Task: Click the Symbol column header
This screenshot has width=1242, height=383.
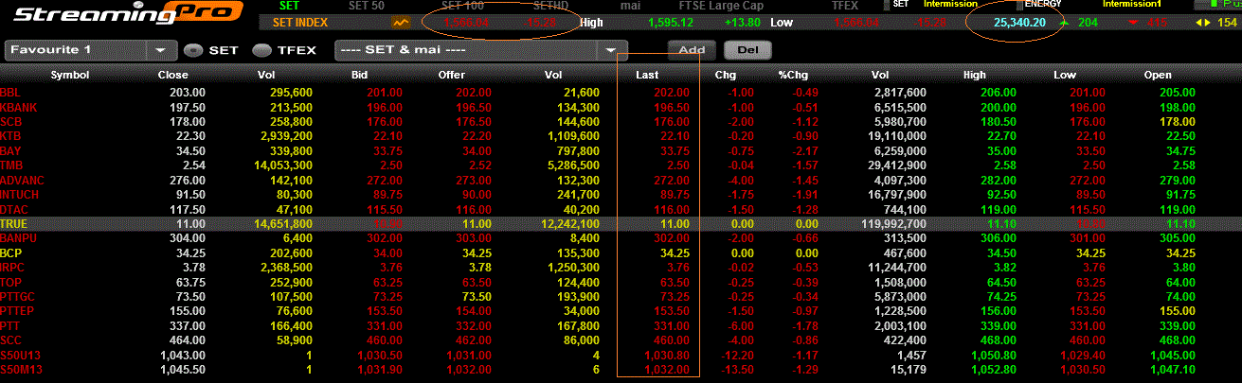Action: 70,75
